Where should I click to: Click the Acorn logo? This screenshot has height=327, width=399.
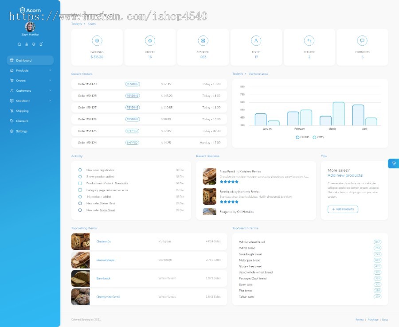click(30, 10)
